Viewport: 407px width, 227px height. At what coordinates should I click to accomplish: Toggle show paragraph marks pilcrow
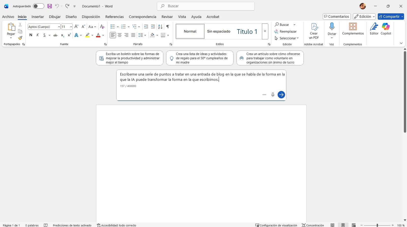point(168,27)
